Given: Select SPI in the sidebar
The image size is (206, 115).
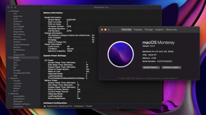Looking at the screenshot, I should click(15, 68).
